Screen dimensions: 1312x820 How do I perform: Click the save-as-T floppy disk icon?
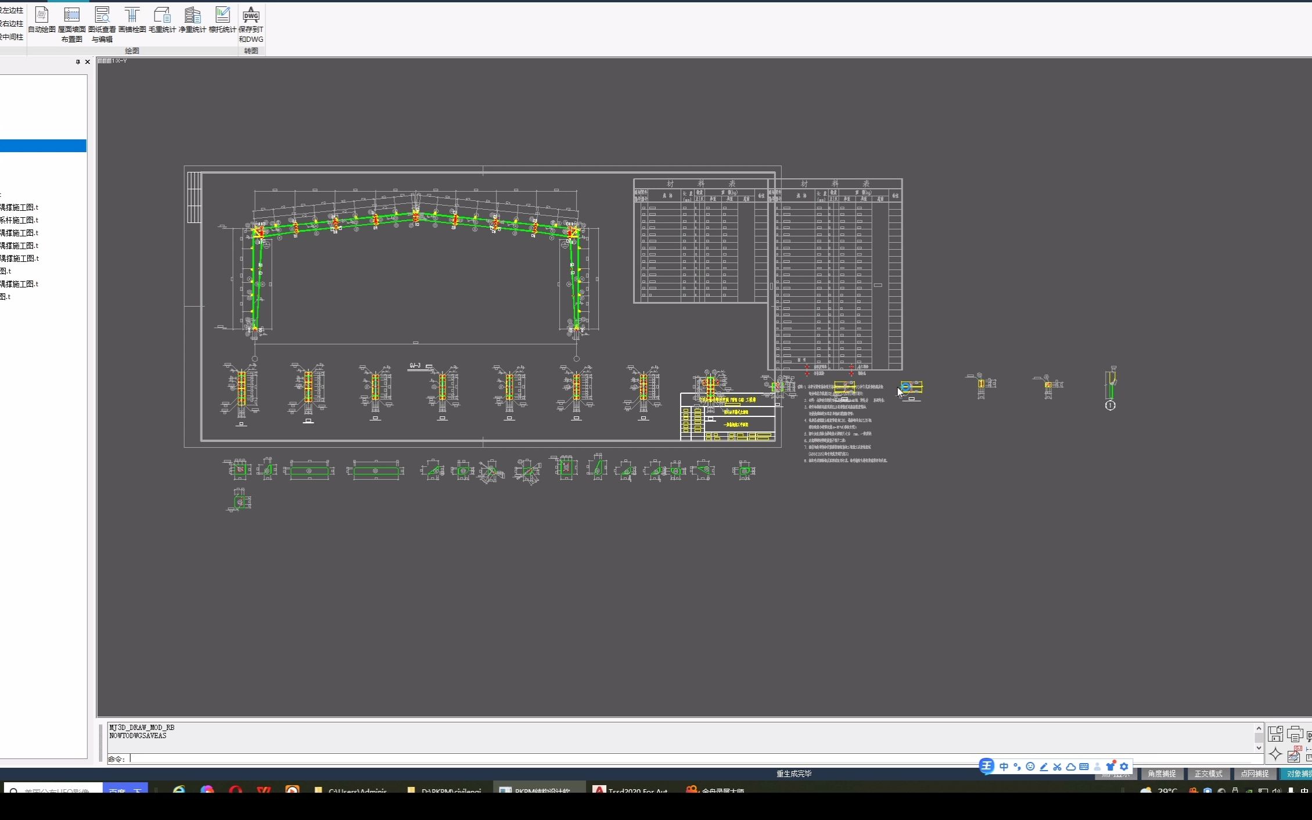1275,734
